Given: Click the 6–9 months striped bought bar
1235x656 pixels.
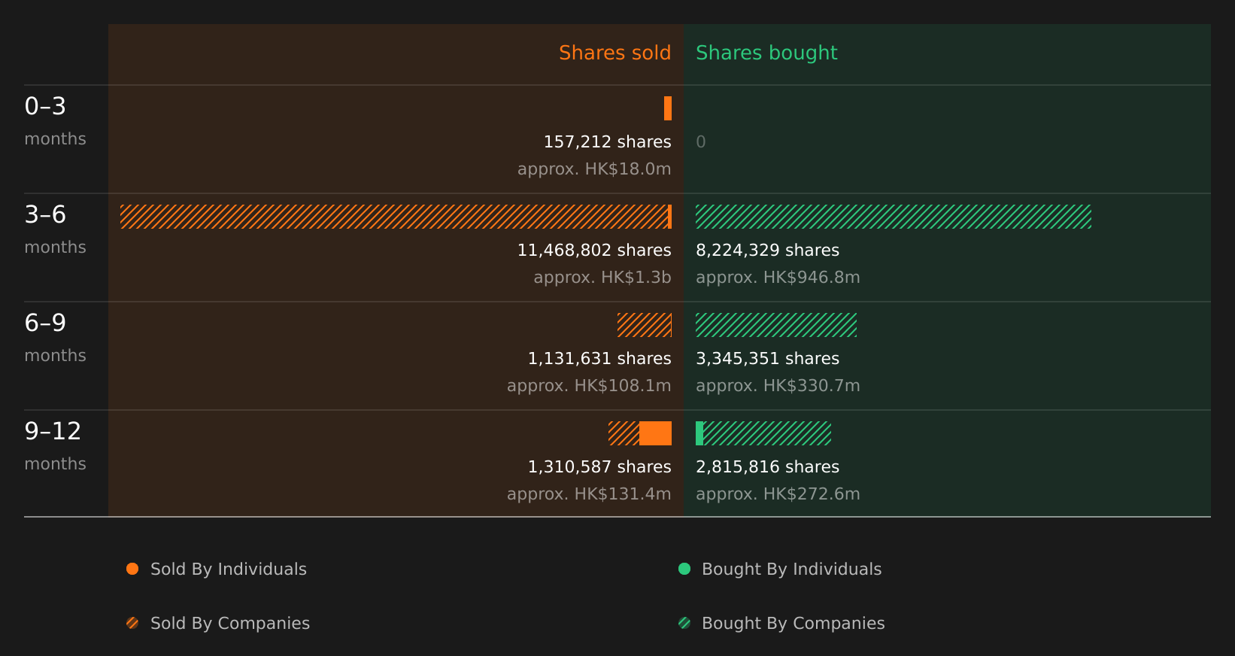Looking at the screenshot, I should tap(776, 325).
